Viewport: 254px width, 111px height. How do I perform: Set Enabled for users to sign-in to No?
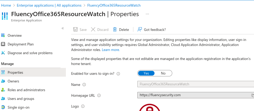(x=163, y=73)
